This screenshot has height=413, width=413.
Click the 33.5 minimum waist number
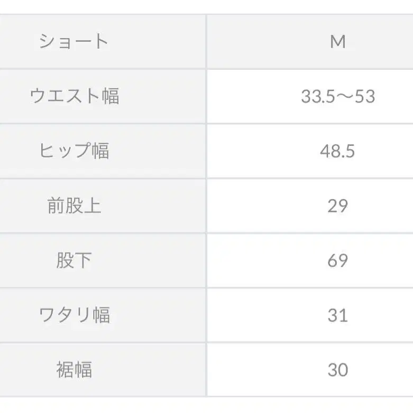tap(316, 96)
